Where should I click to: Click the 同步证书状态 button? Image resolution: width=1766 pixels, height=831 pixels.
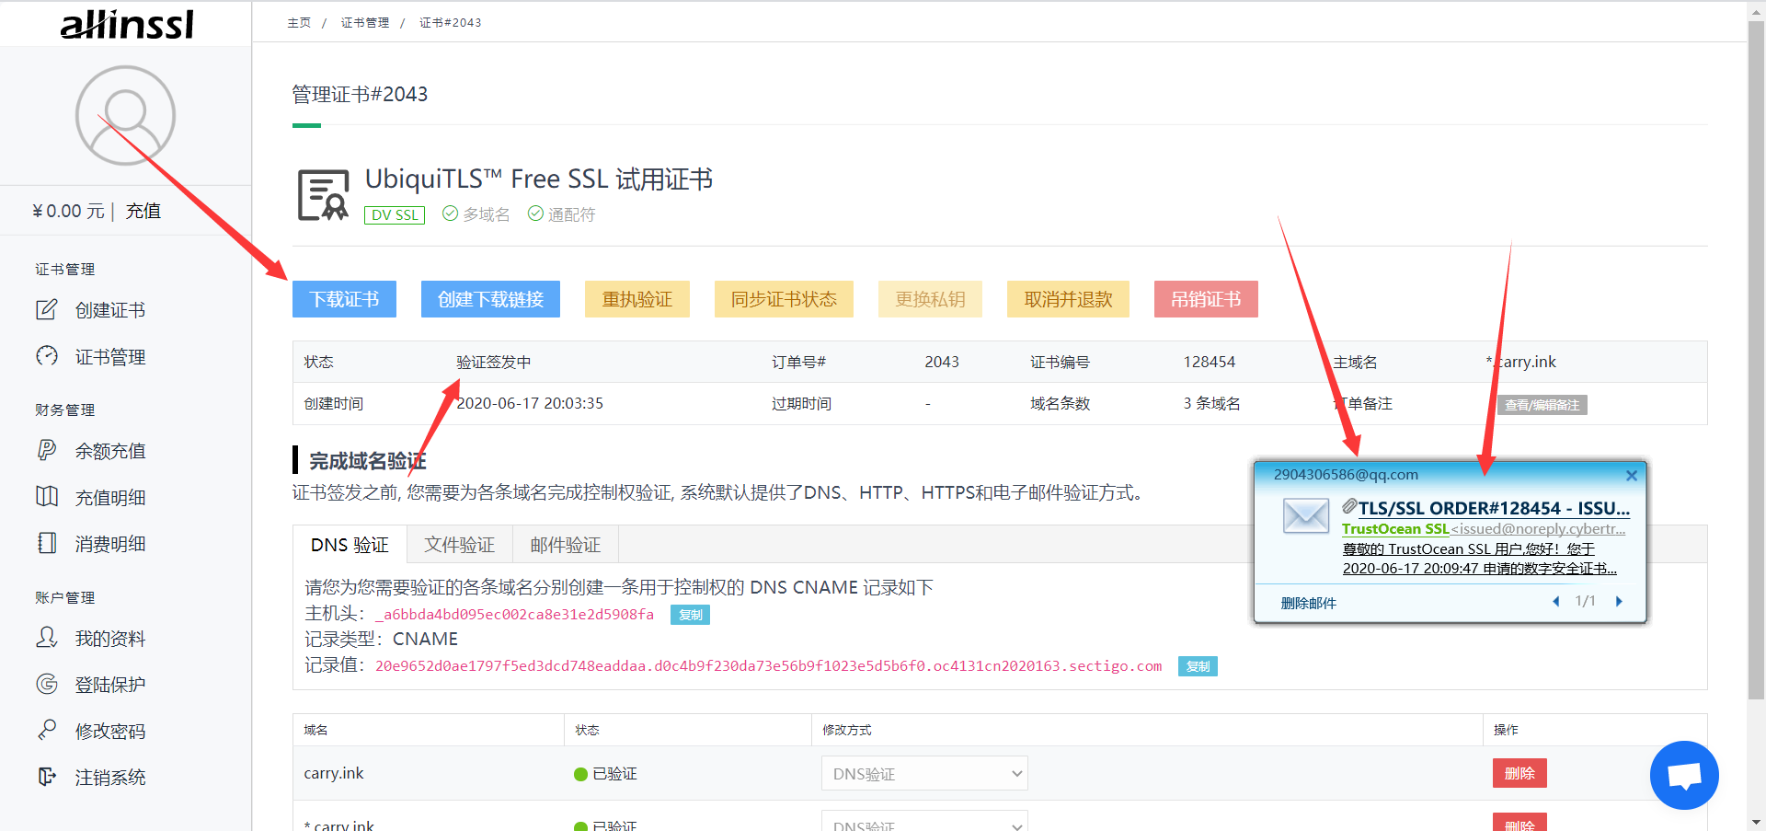[784, 299]
